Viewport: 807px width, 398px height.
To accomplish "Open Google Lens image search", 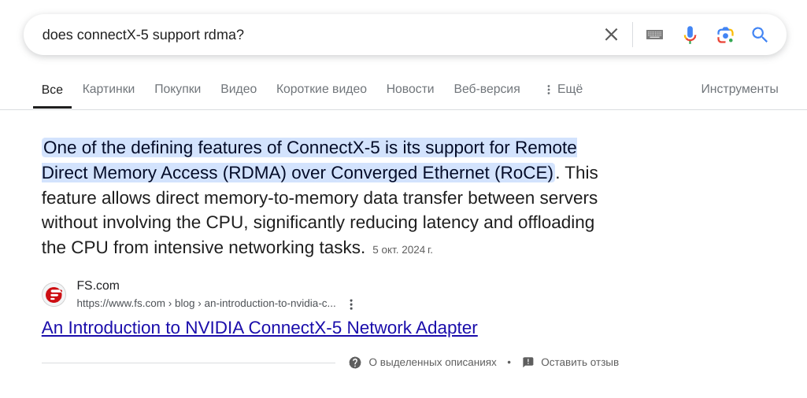I will click(x=724, y=35).
